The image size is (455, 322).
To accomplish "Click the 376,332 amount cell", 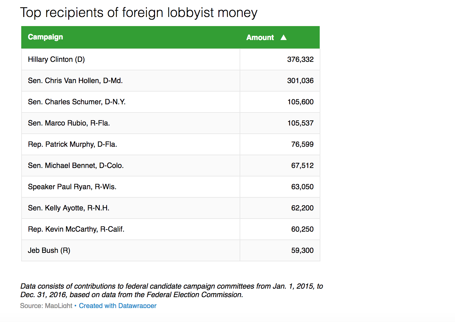I will (x=300, y=59).
